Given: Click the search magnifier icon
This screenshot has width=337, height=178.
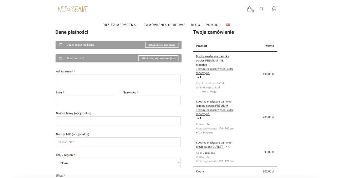Looking at the screenshot, I should (x=261, y=9).
